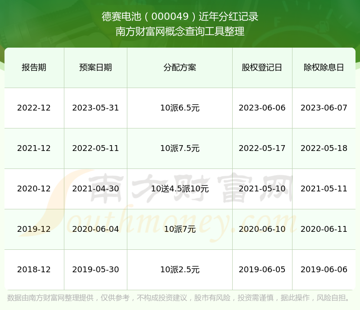Click plan cell 10派7元
The width and height of the screenshot is (360, 310).
(x=180, y=229)
